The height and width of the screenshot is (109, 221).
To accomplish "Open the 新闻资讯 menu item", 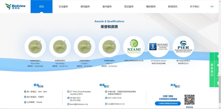I will (172, 6).
